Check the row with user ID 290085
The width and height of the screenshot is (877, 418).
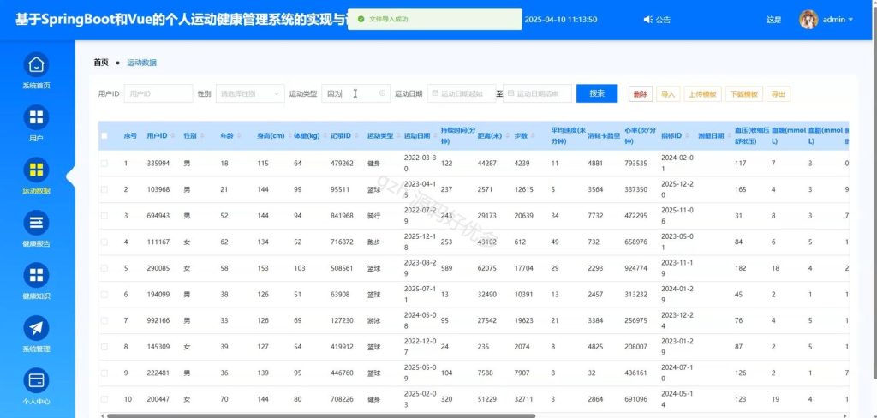pyautogui.click(x=104, y=268)
